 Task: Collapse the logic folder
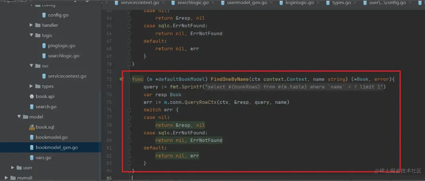32,35
